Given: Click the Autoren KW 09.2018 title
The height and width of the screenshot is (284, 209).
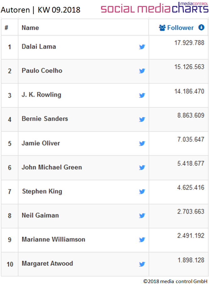Looking at the screenshot, I should tap(40, 10).
